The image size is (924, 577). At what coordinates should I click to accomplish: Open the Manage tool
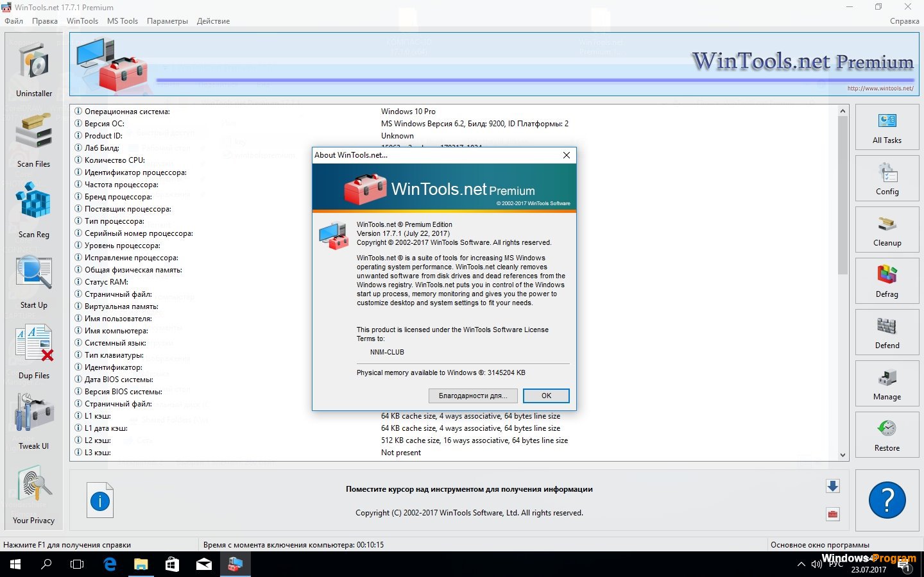(887, 384)
